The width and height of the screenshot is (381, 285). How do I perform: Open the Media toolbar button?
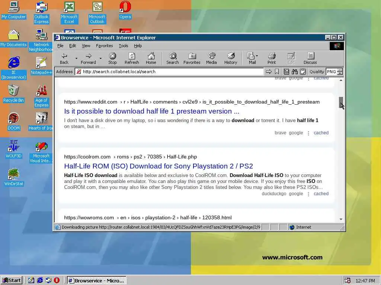tap(211, 59)
